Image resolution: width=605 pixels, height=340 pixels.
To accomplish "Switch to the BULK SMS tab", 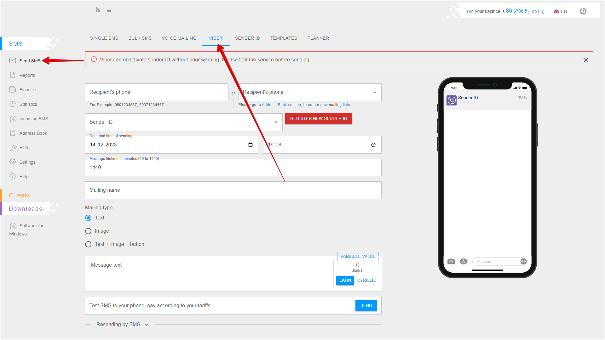I will point(140,38).
